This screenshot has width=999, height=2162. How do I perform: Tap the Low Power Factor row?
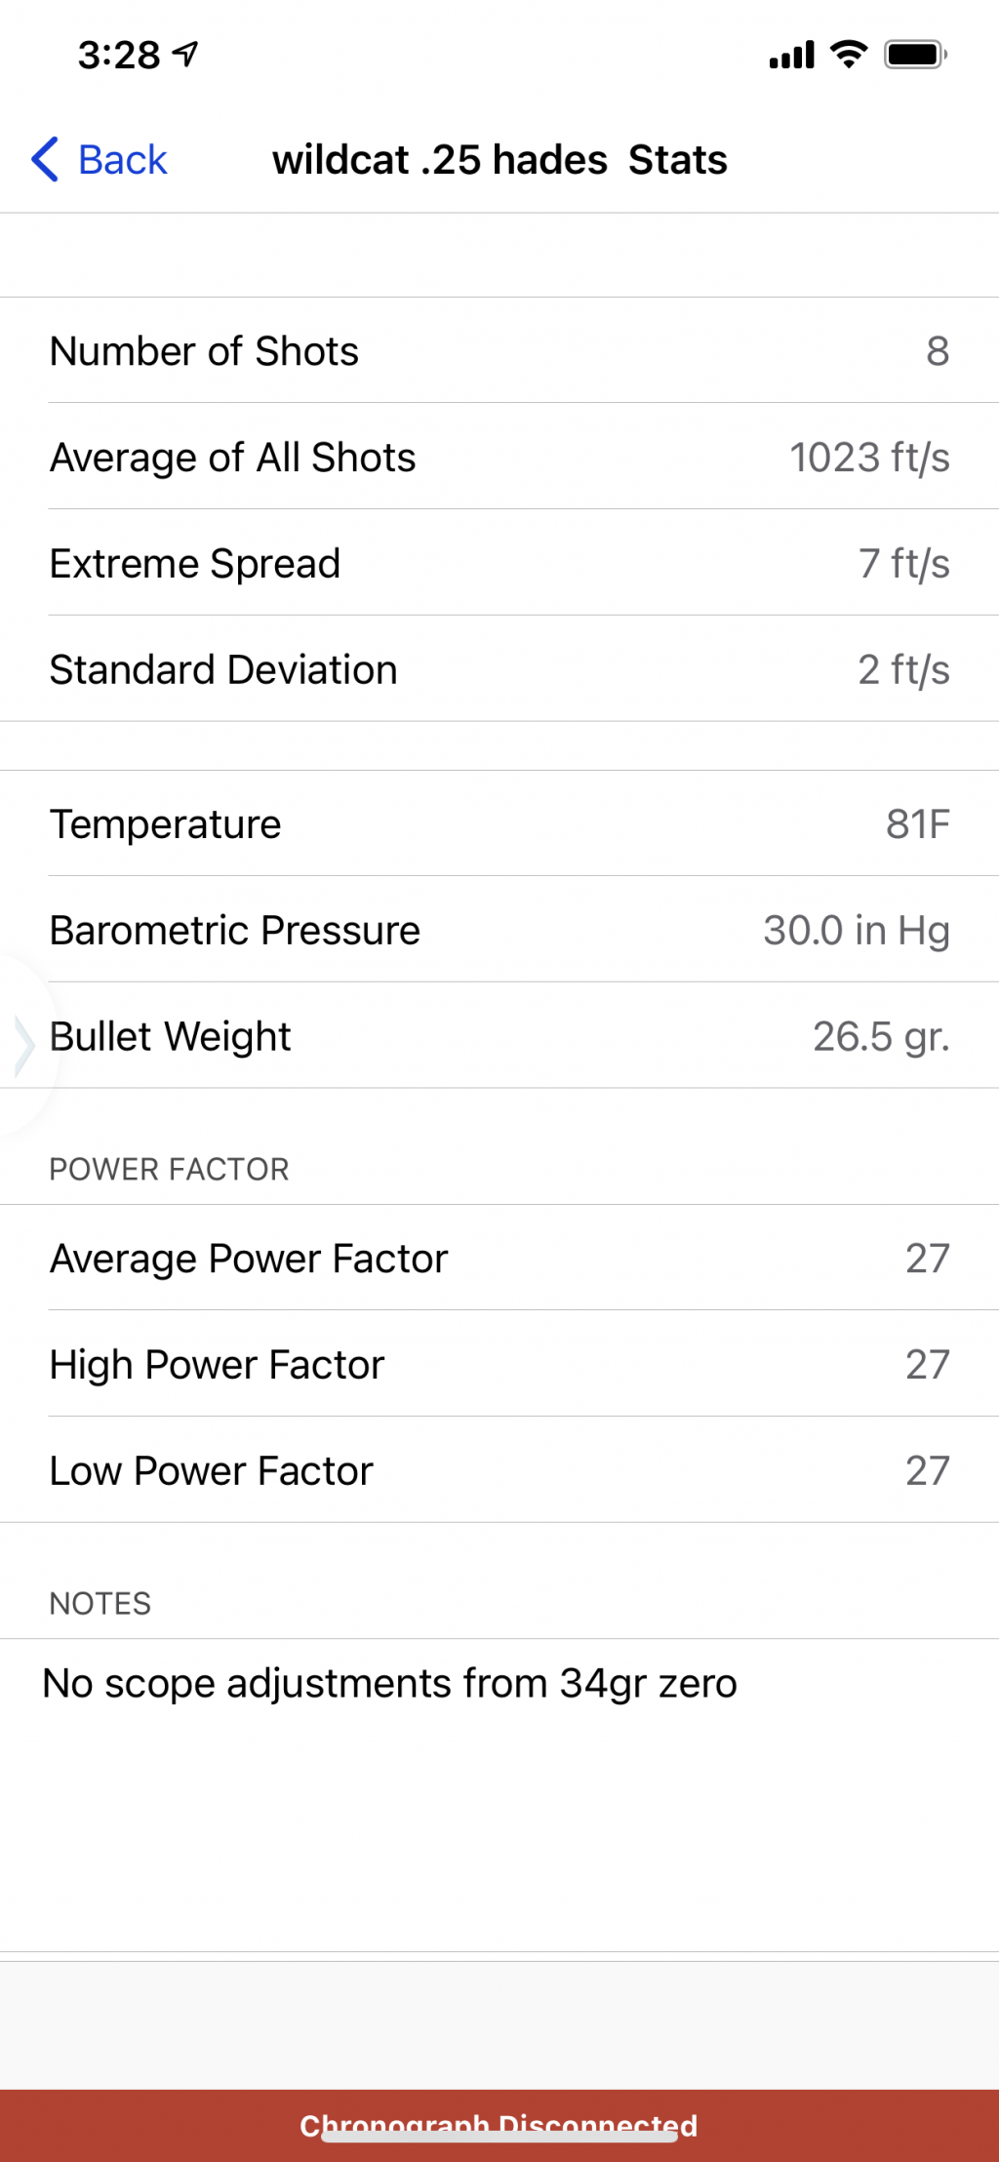click(x=499, y=1470)
